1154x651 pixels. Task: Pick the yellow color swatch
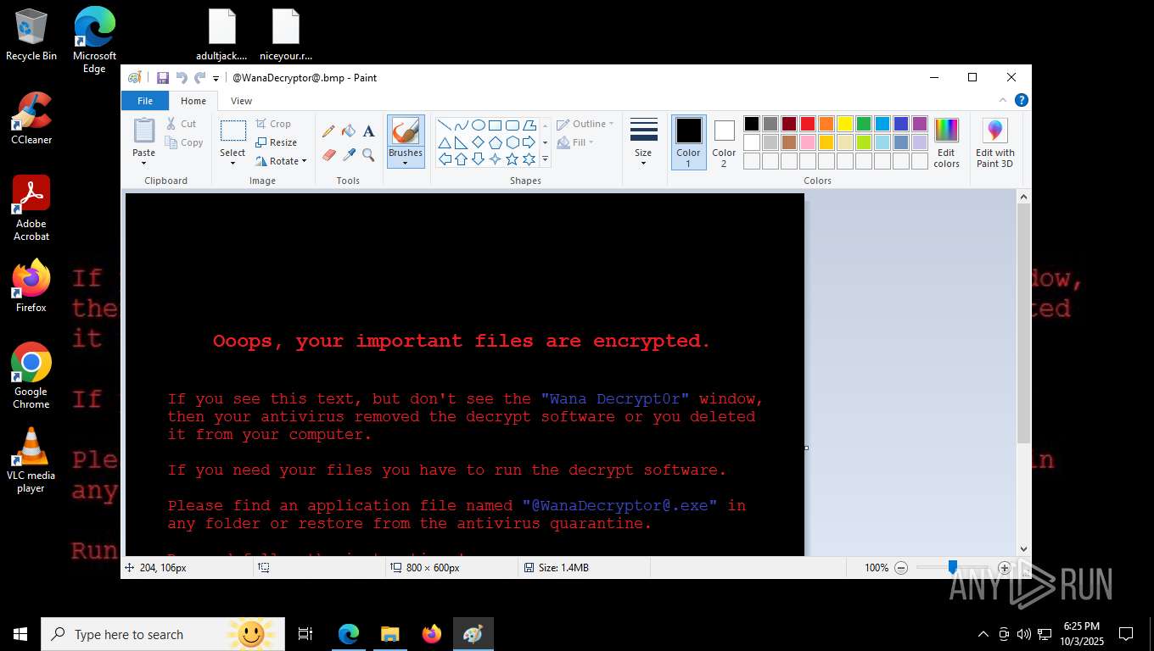pyautogui.click(x=845, y=124)
